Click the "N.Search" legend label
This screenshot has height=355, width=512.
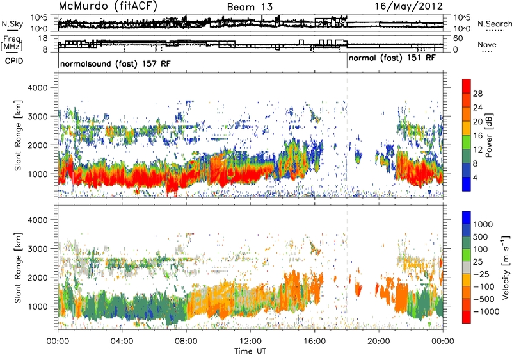494,24
